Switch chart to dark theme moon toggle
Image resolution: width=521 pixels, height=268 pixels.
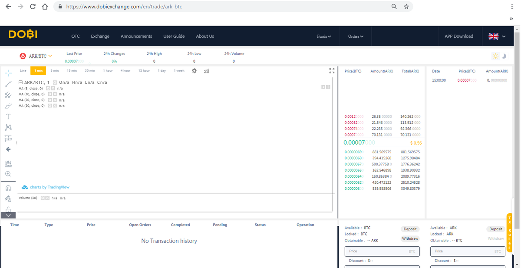(x=505, y=56)
